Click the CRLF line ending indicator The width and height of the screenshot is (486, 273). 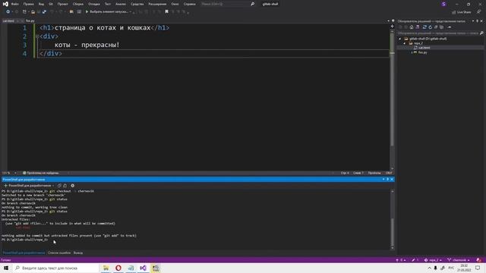[389, 173]
